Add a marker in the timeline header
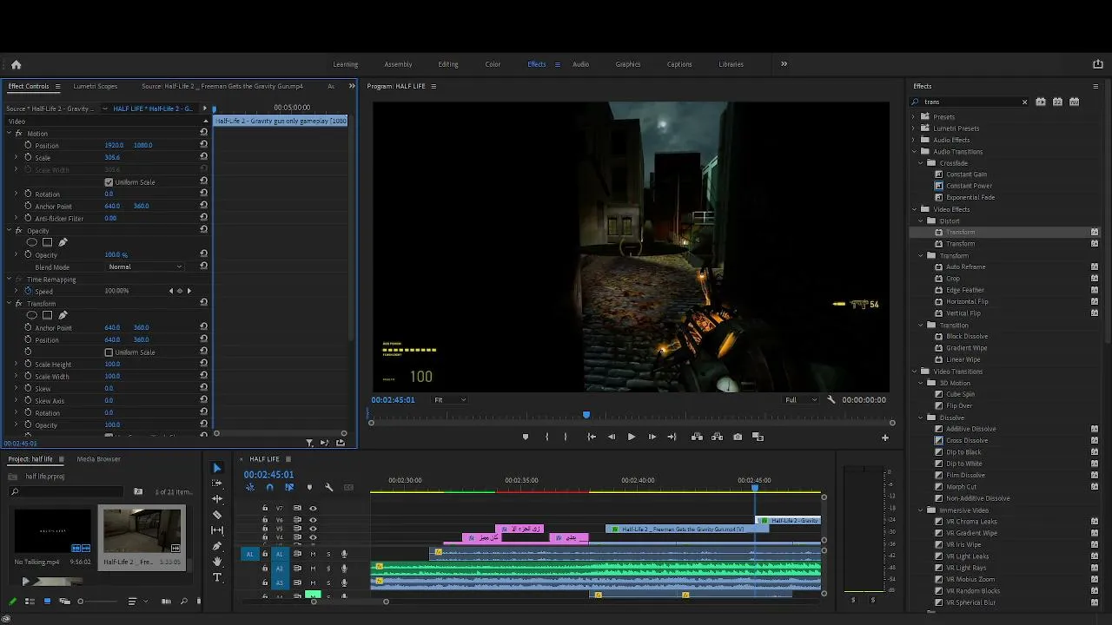 pos(309,488)
